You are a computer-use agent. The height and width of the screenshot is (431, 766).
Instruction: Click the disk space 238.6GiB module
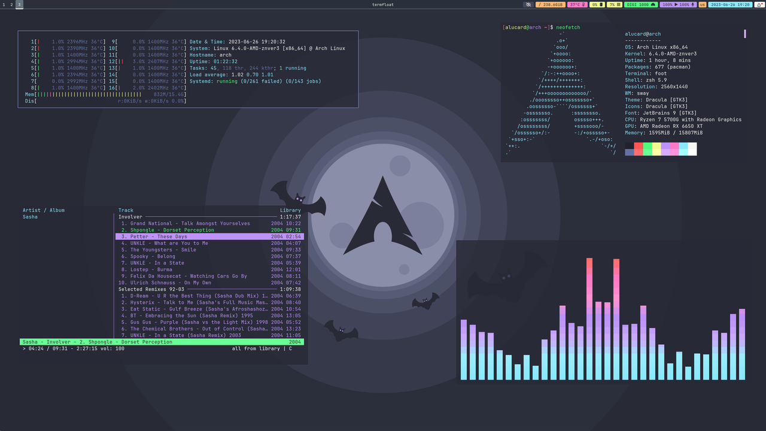point(550,4)
